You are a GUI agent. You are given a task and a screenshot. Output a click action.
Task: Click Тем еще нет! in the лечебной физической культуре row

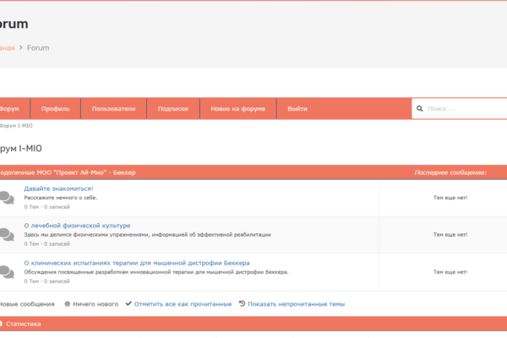point(450,235)
